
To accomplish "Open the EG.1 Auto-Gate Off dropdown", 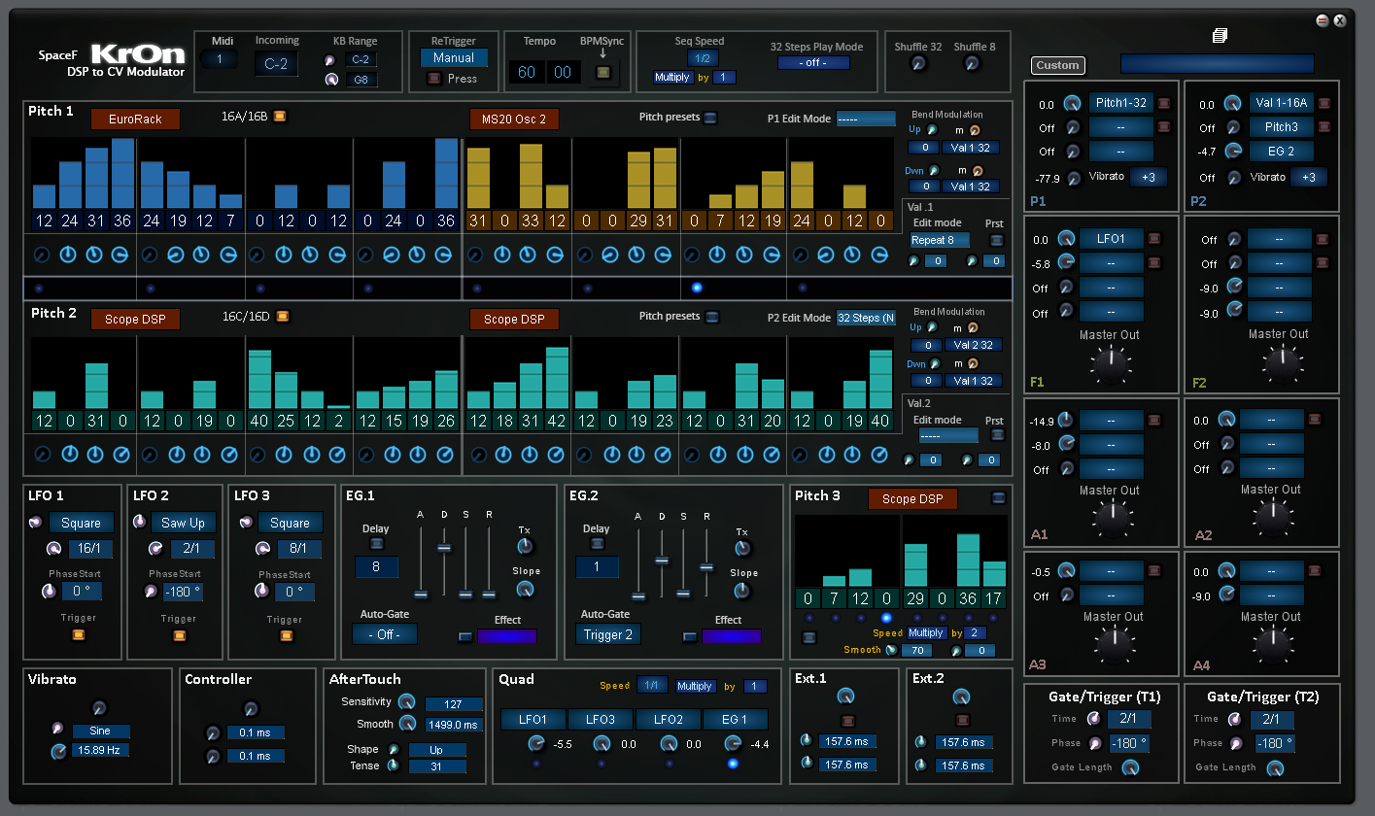I will coord(385,634).
